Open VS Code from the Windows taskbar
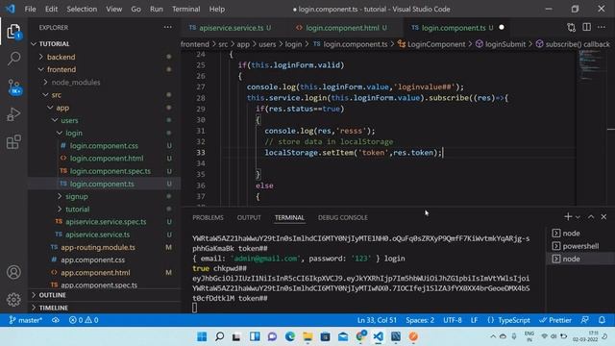Viewport: 615px width, 346px height. click(378, 336)
